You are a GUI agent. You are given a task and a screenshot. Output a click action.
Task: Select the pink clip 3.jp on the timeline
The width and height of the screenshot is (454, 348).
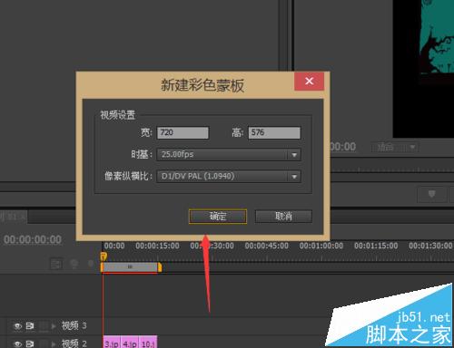click(112, 342)
